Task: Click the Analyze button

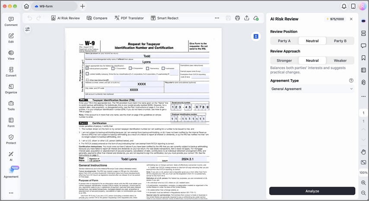Action: click(x=312, y=191)
